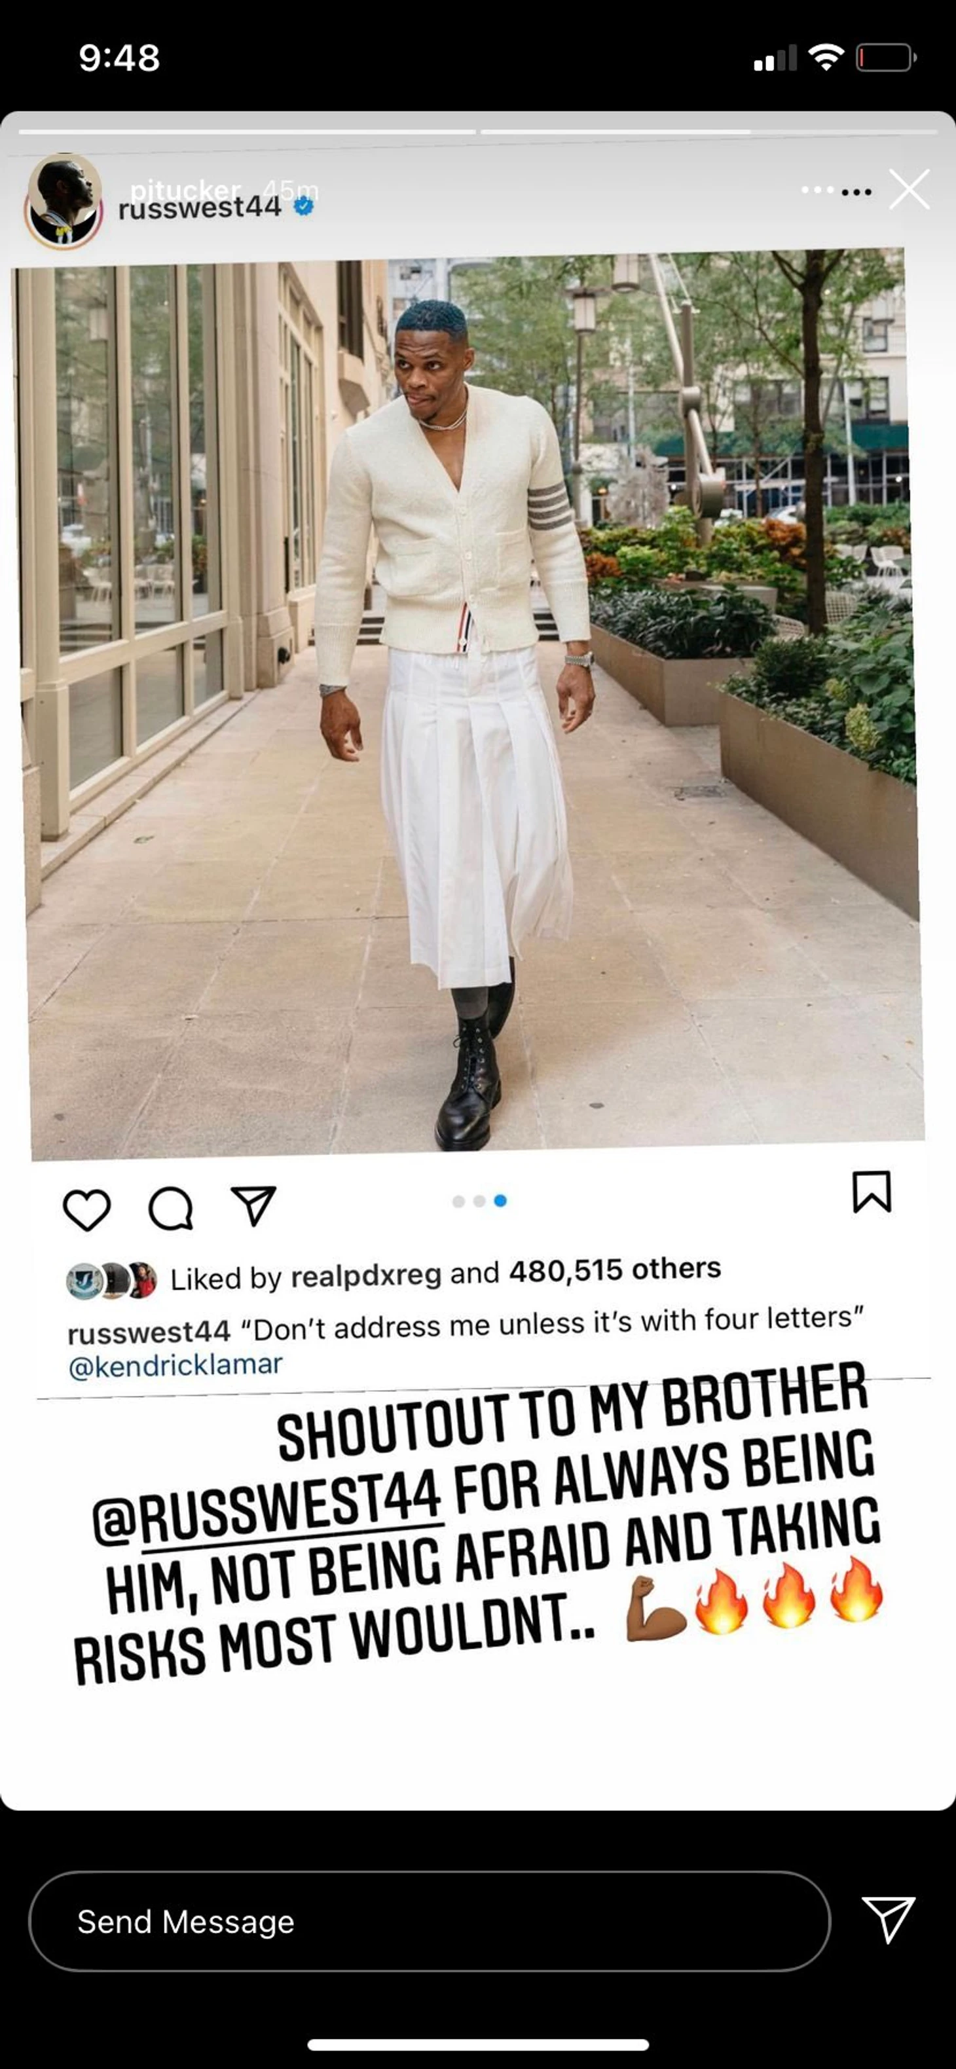The width and height of the screenshot is (956, 2069).
Task: Tap the battery indicator in status bar
Action: pos(886,58)
